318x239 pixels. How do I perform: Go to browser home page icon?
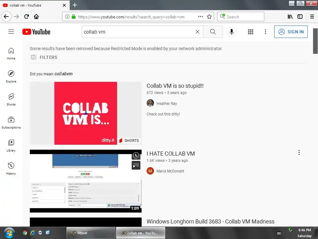coord(36,16)
